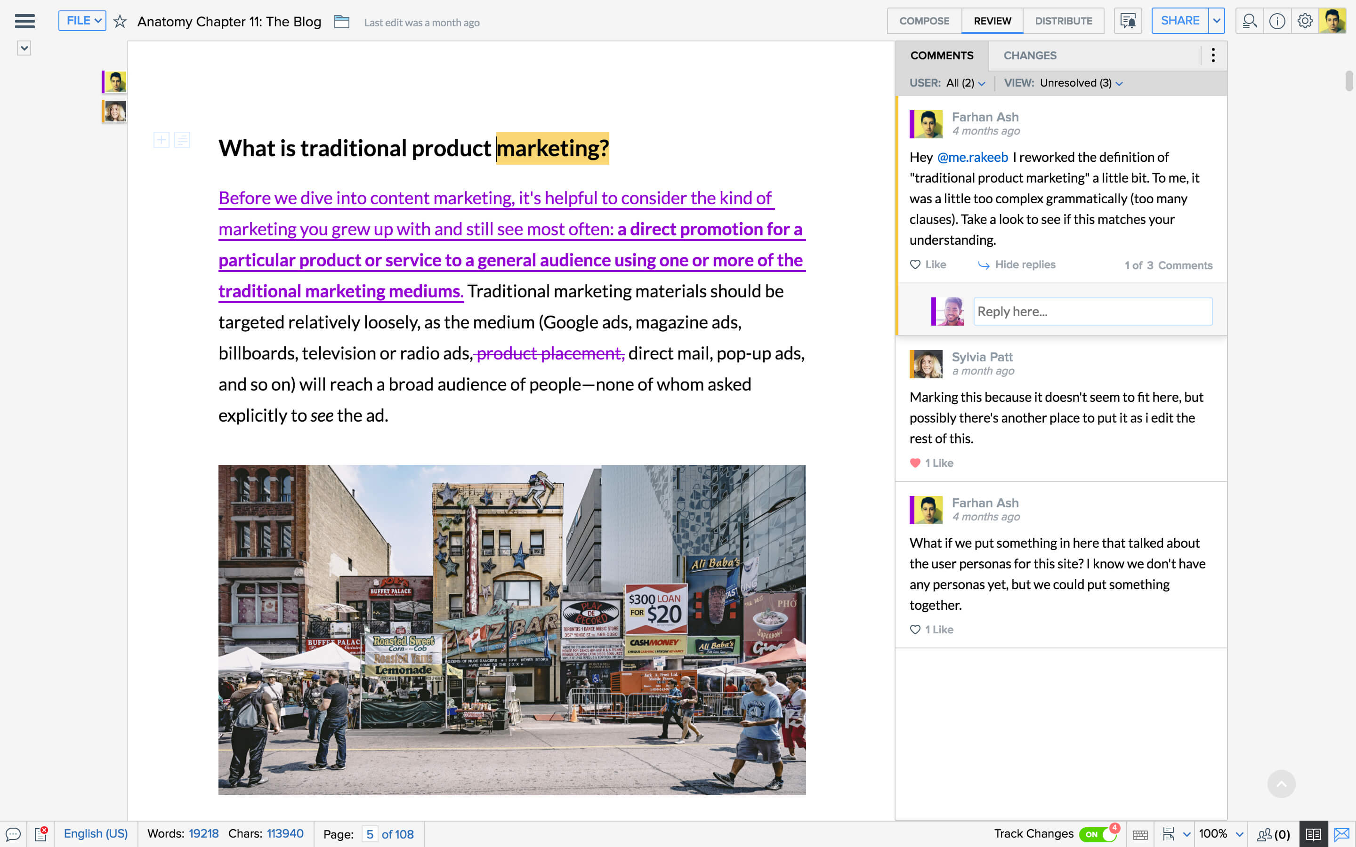Click the folder location icon
Image resolution: width=1356 pixels, height=847 pixels.
(x=341, y=22)
